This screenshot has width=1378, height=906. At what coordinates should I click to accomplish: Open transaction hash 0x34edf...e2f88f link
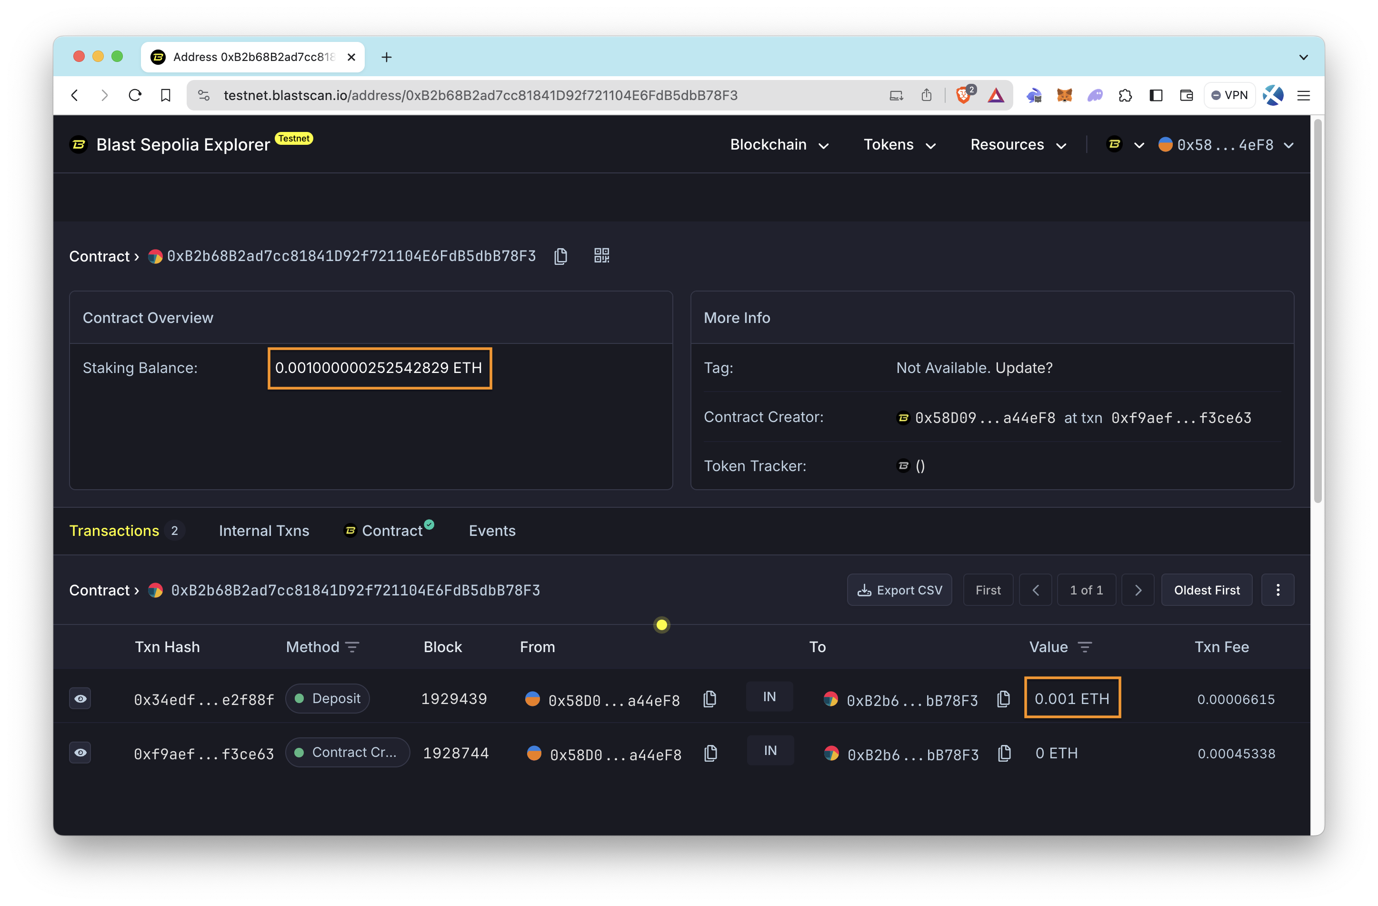coord(203,700)
